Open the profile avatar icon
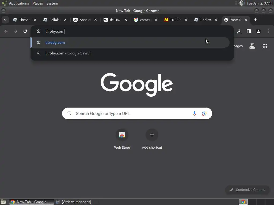This screenshot has width=274, height=205. 258,31
